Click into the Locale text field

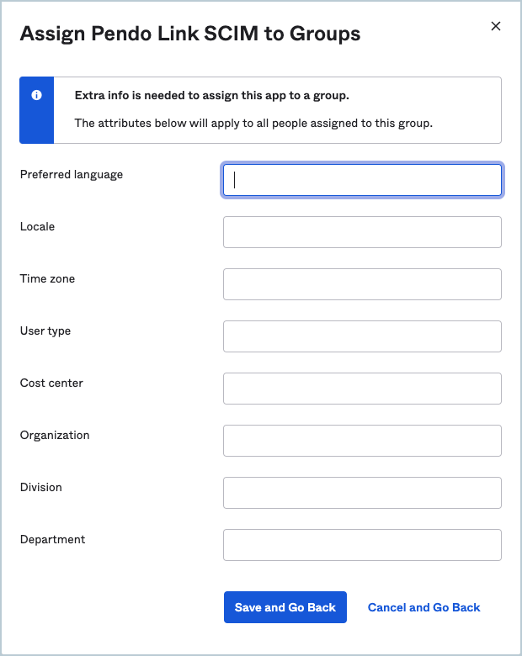click(x=362, y=232)
